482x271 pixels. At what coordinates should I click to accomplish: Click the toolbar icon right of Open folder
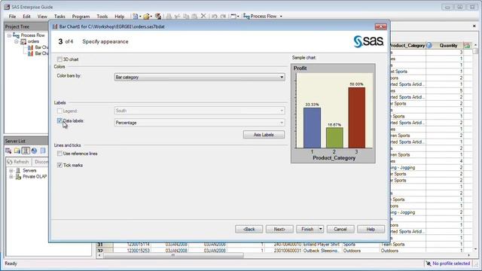pos(158,17)
